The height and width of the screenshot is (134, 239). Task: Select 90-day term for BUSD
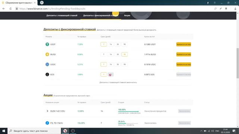tap(124, 54)
